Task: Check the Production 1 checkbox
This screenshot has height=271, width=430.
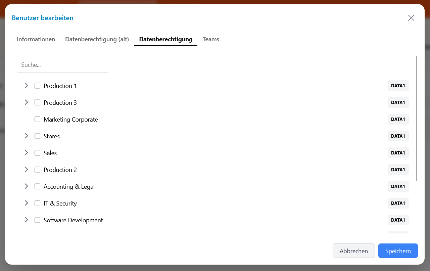Action: coord(38,86)
